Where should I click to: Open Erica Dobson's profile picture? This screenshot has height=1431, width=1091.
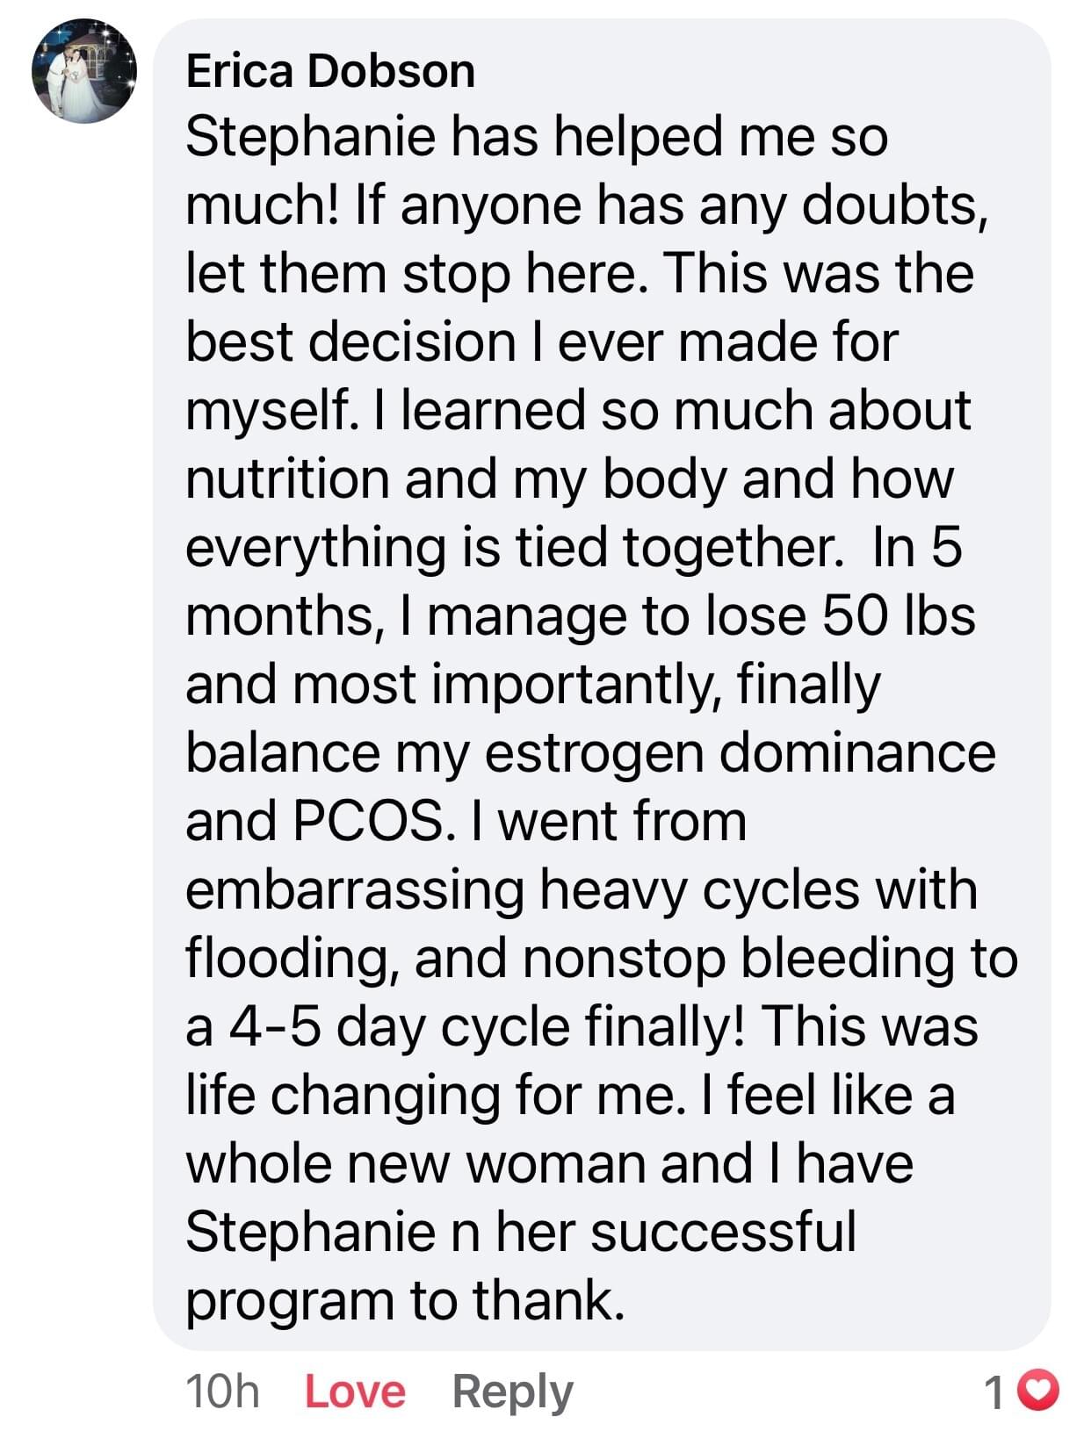pyautogui.click(x=84, y=71)
